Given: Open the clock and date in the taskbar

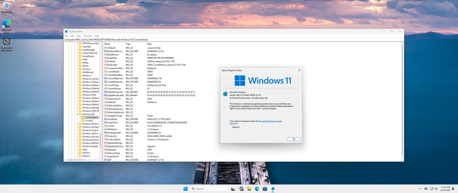Looking at the screenshot, I should (445, 189).
